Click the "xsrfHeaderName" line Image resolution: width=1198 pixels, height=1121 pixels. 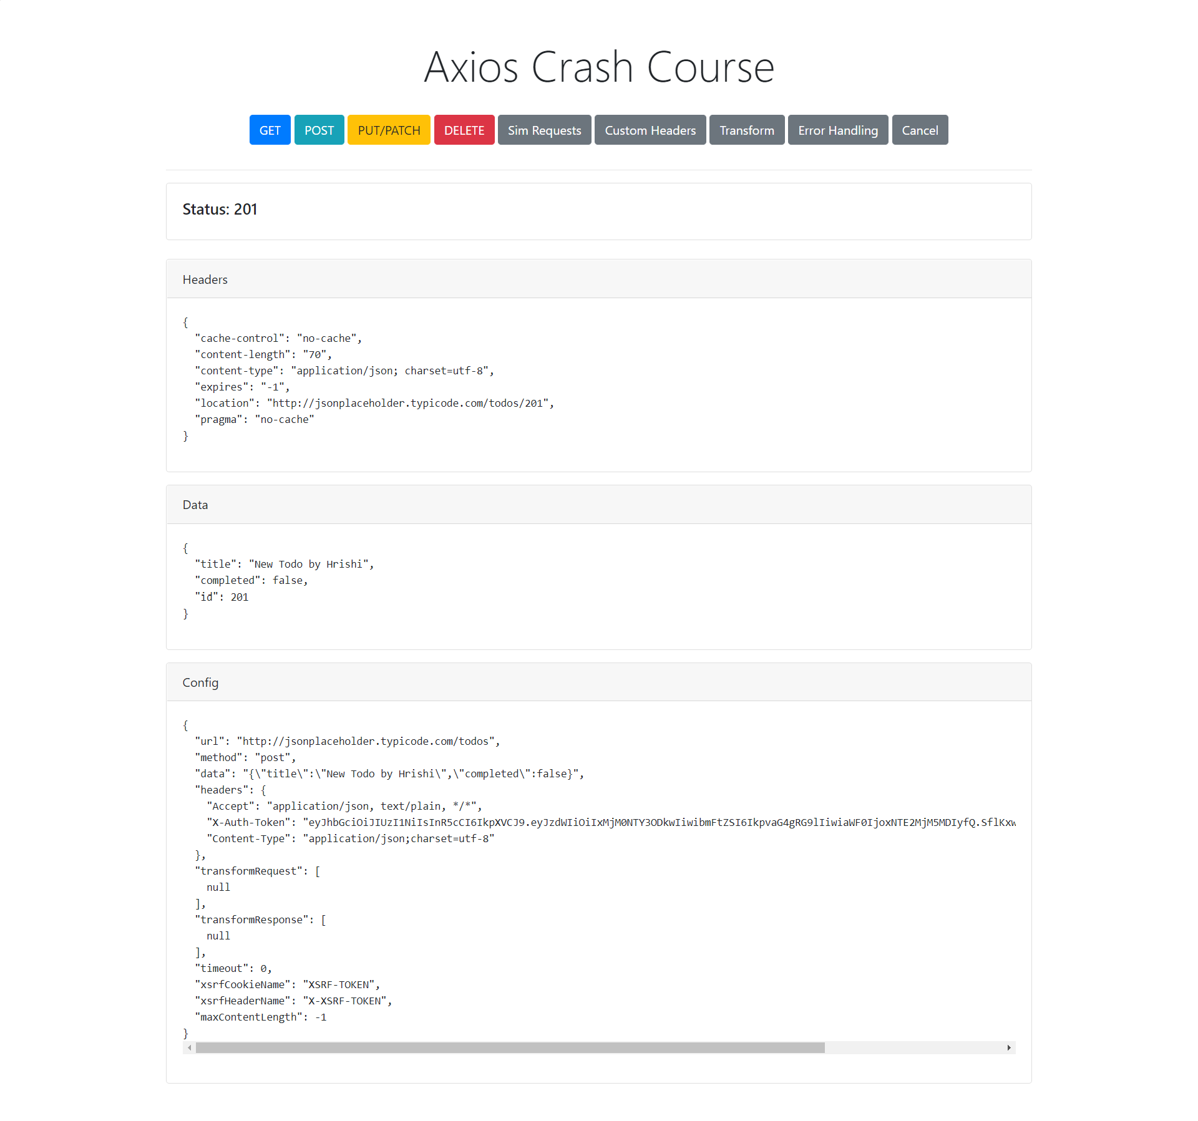[x=293, y=1001]
